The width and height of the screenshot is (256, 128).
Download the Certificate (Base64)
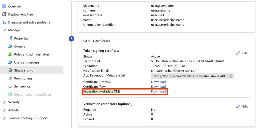[158, 82]
